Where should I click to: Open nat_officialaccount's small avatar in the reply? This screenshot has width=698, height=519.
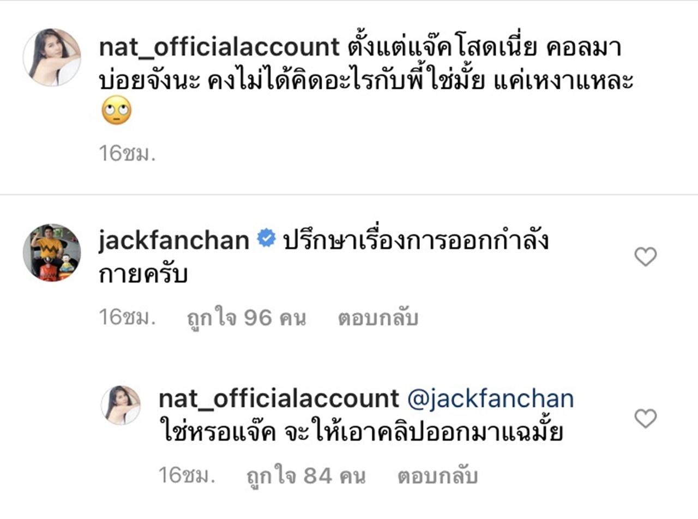(x=121, y=405)
